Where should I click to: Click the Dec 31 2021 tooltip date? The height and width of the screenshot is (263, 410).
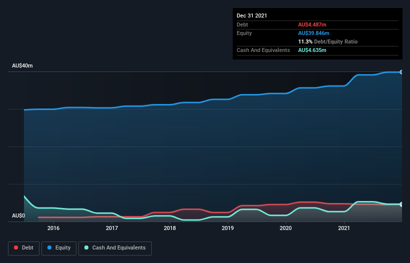[x=252, y=15]
